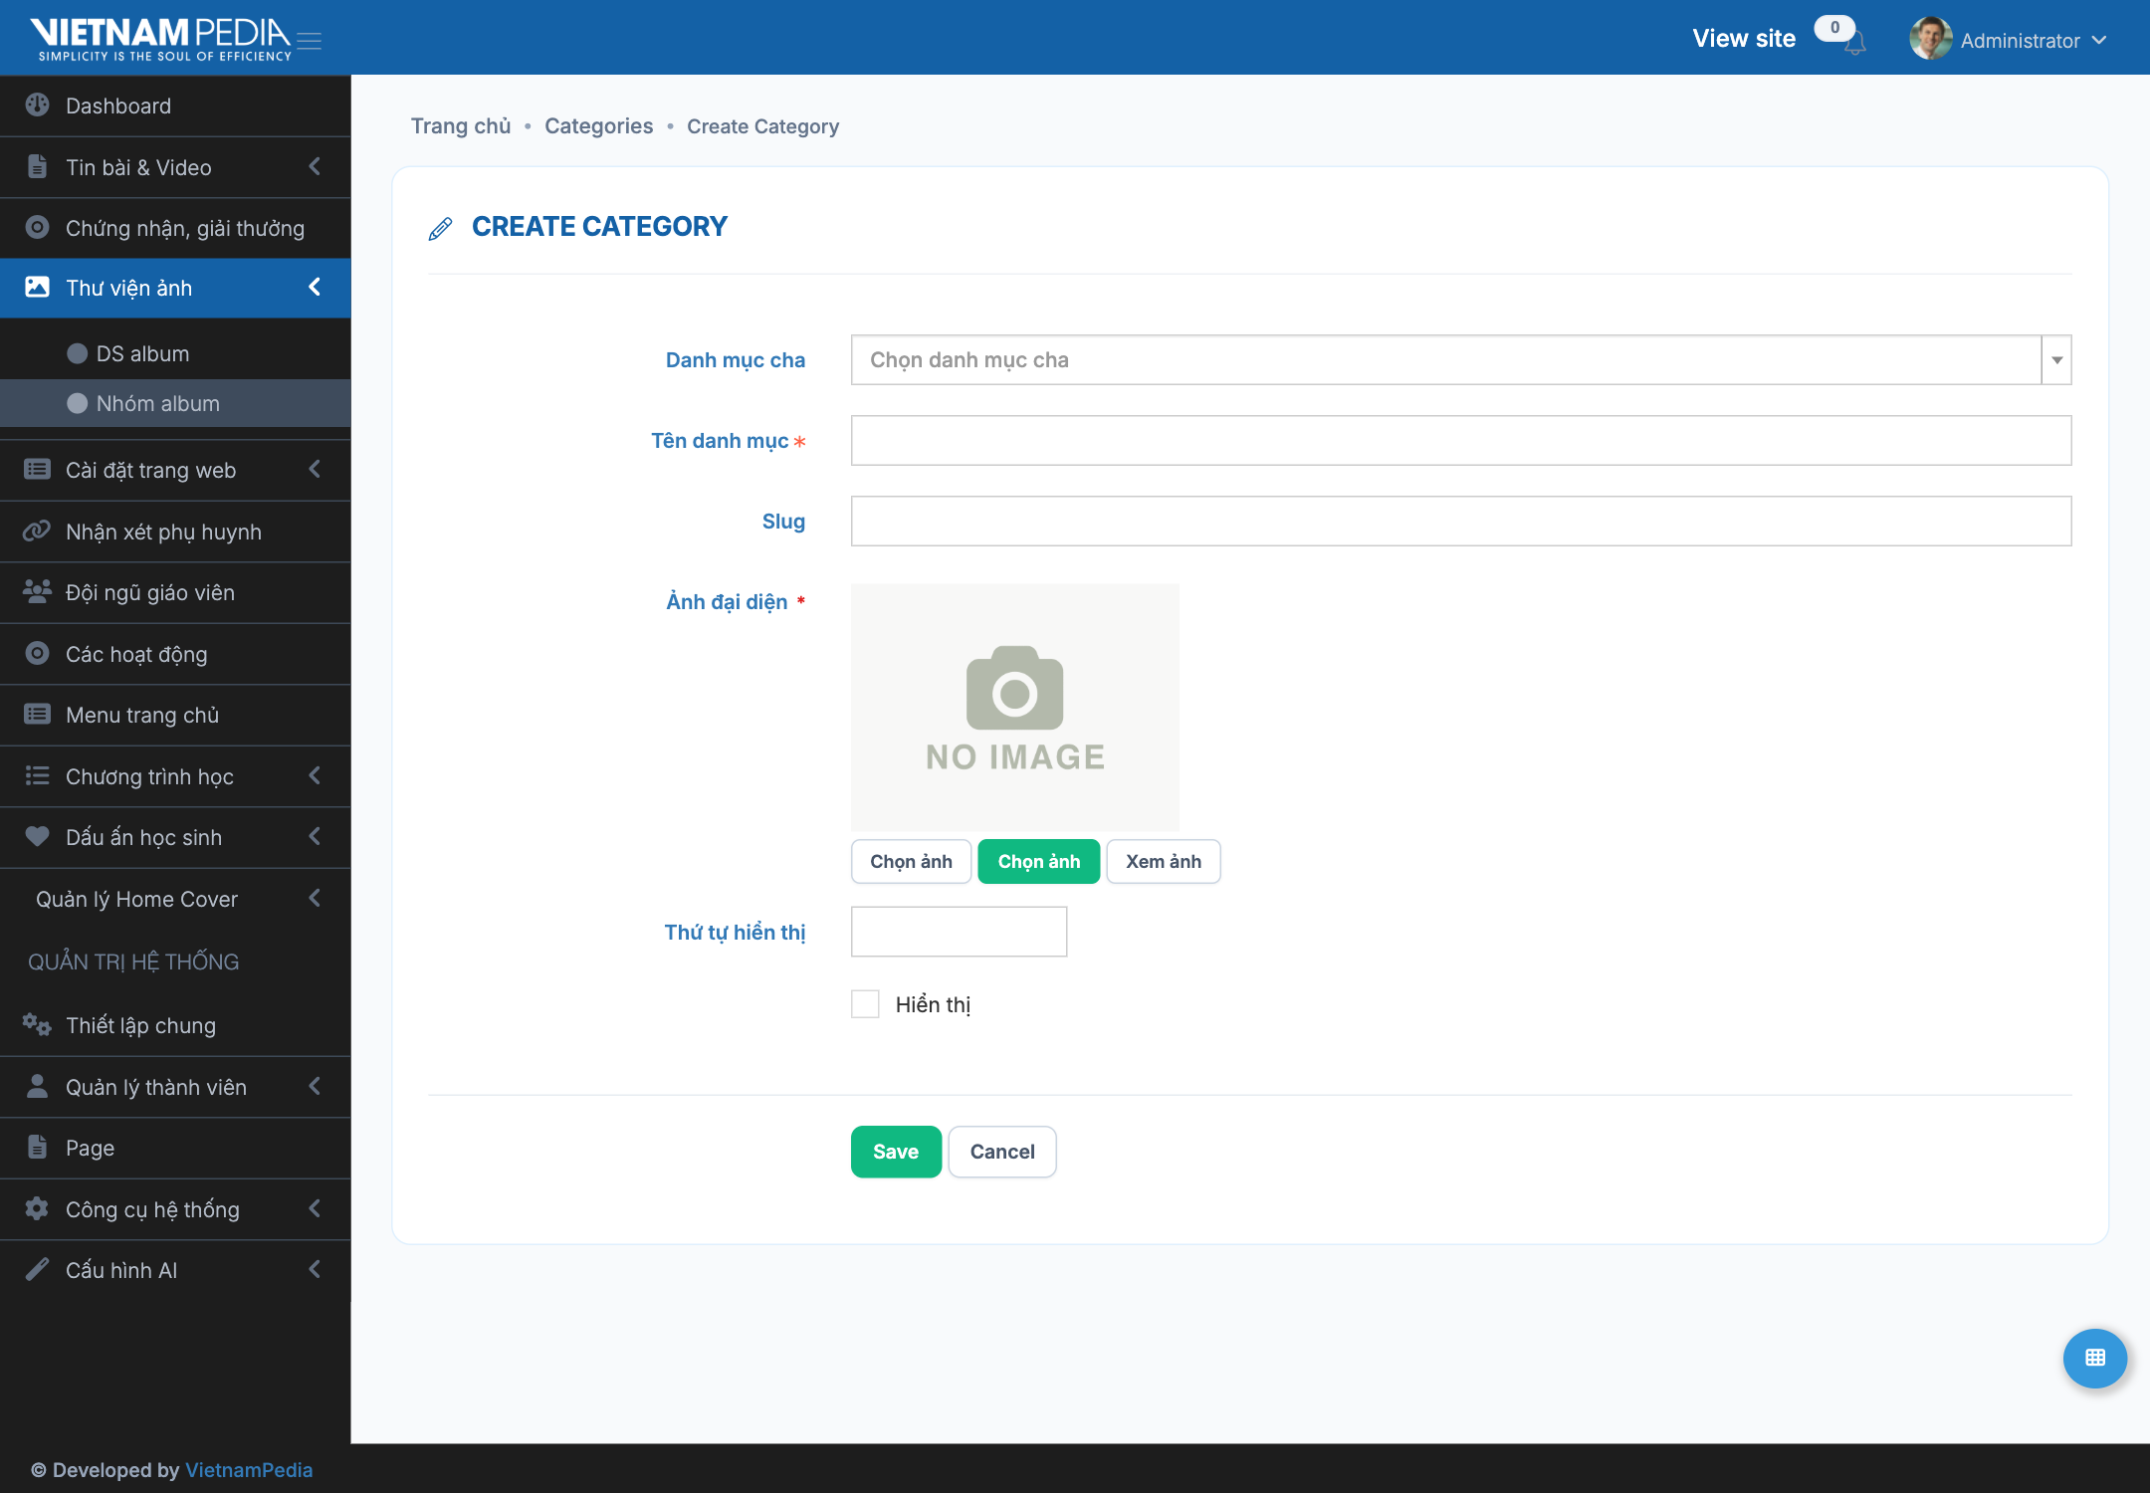Focus the Slug input field
The height and width of the screenshot is (1493, 2150).
pos(1460,521)
